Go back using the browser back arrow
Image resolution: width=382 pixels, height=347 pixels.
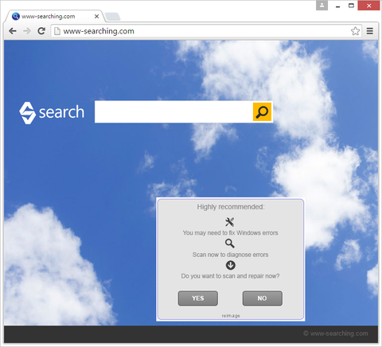coord(13,31)
